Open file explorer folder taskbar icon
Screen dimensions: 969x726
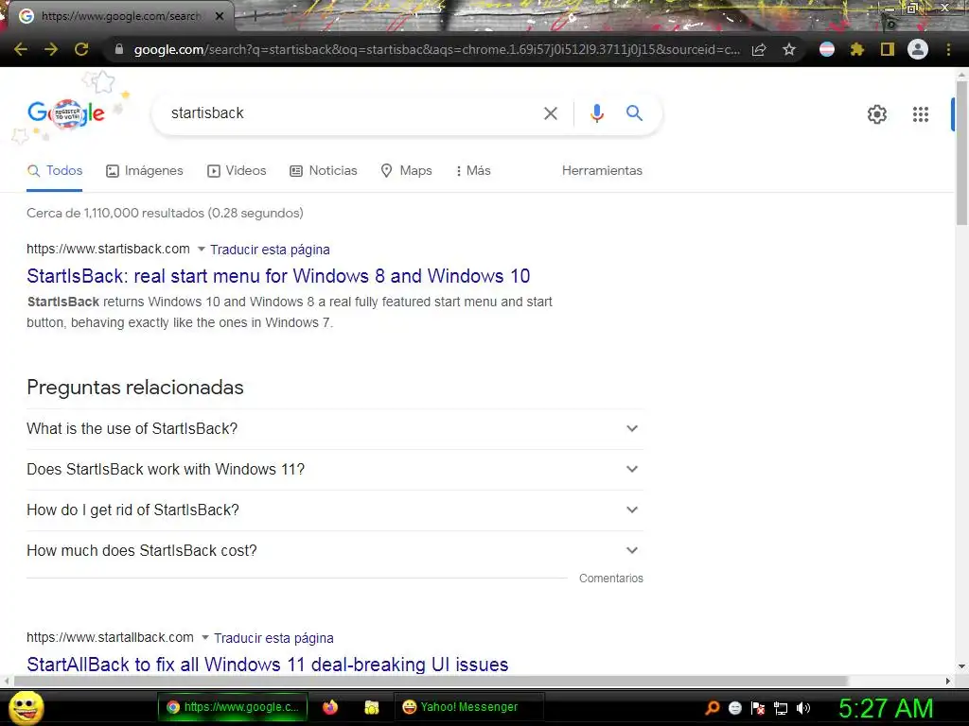pyautogui.click(x=371, y=707)
